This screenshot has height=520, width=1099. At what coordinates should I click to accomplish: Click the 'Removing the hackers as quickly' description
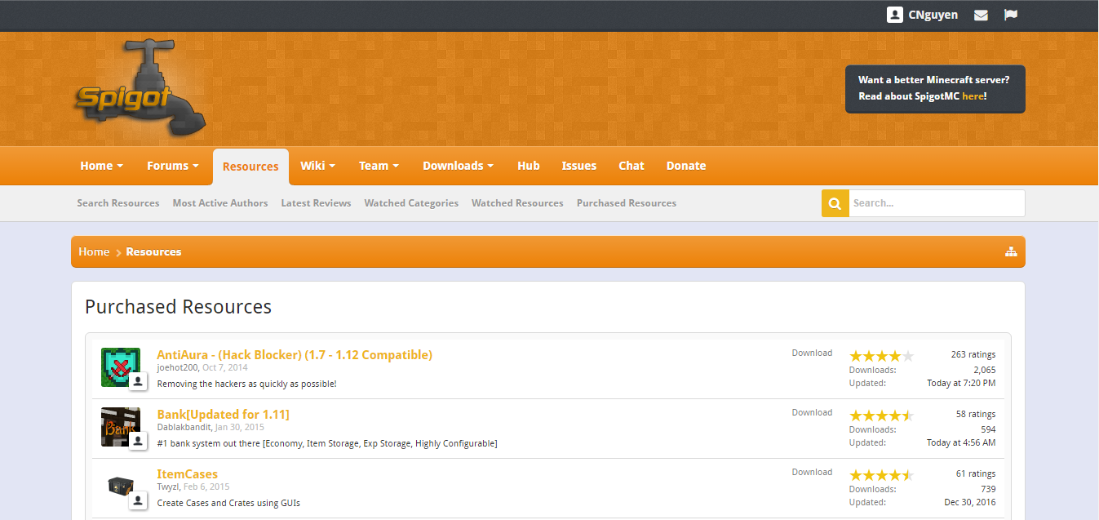point(246,384)
